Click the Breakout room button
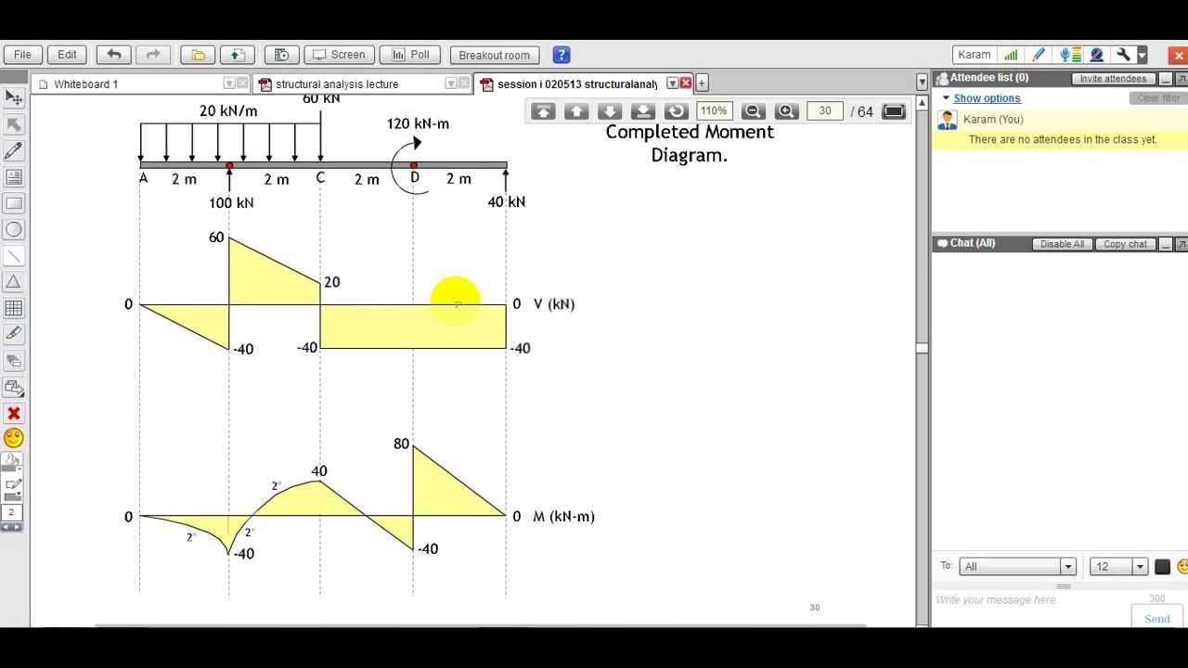This screenshot has width=1188, height=668. tap(495, 56)
